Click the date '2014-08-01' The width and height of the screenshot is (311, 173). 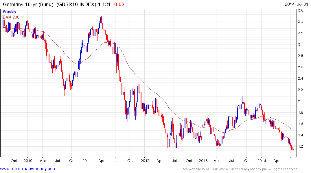(296, 4)
